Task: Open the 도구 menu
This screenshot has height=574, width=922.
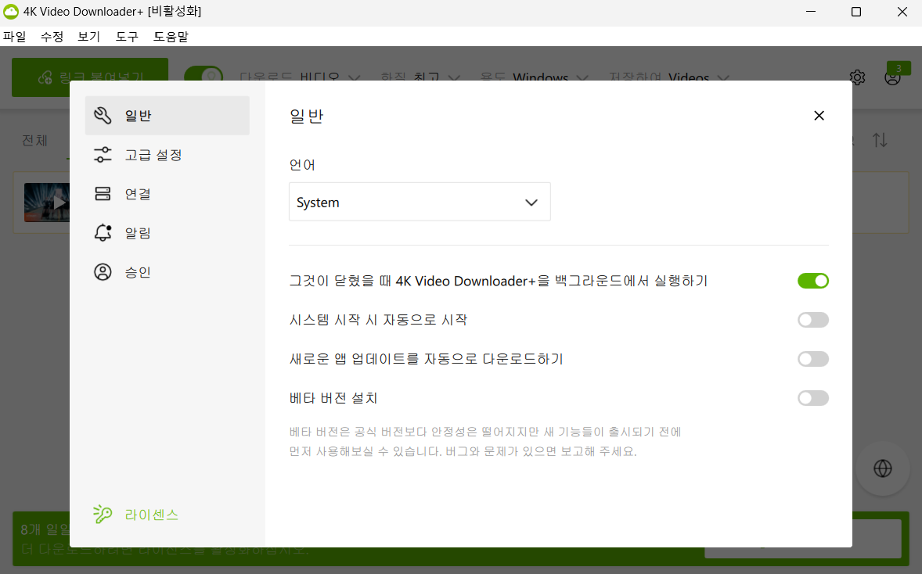Action: pos(127,37)
